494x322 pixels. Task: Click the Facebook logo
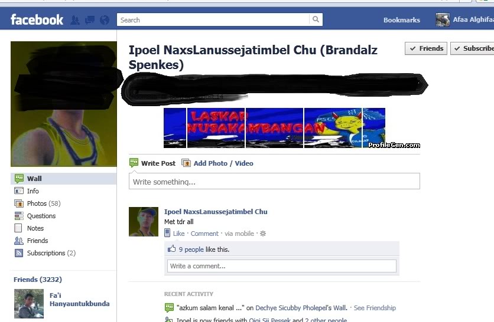[37, 20]
